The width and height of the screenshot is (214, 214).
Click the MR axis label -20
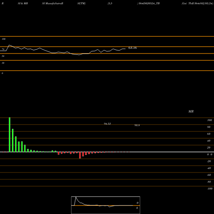point(209,161)
